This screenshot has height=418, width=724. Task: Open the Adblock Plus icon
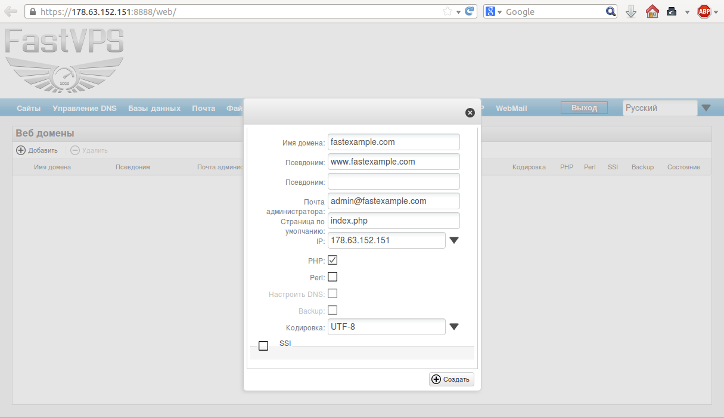[x=705, y=11]
